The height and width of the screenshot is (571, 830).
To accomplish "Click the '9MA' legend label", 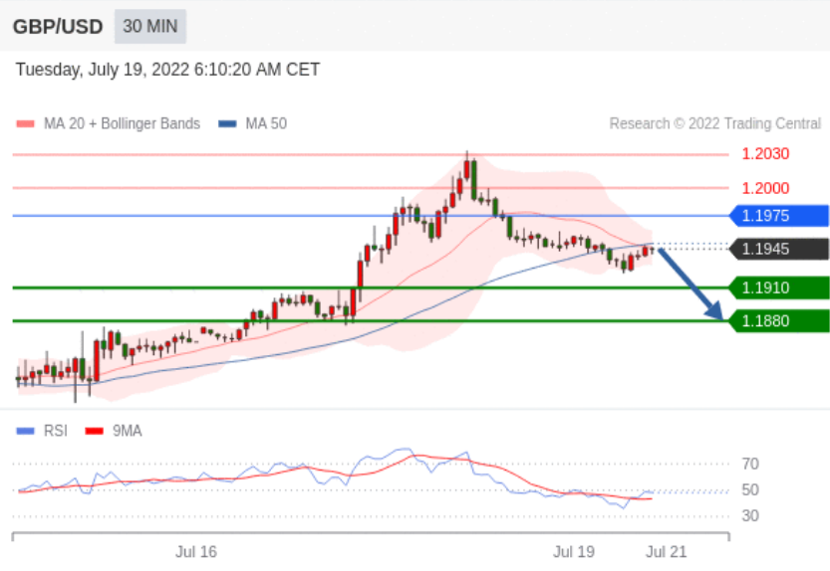I will 128,432.
